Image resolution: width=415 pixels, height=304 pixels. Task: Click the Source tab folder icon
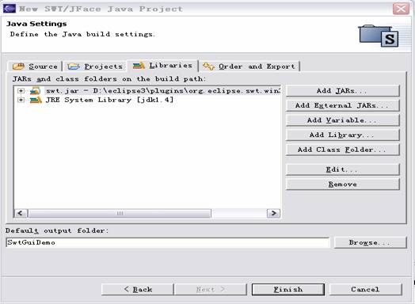coord(18,66)
